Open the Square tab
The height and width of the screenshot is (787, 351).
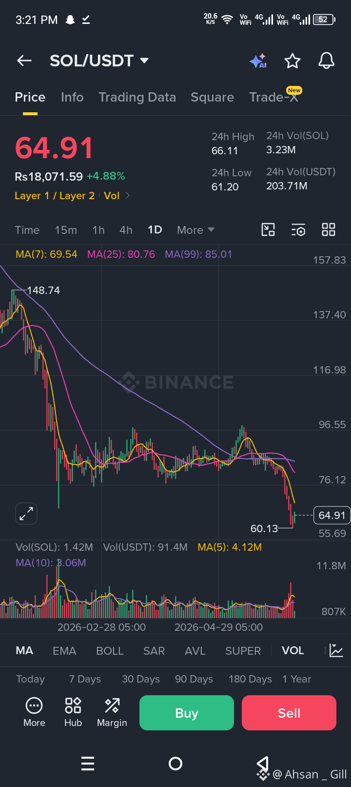tap(212, 97)
